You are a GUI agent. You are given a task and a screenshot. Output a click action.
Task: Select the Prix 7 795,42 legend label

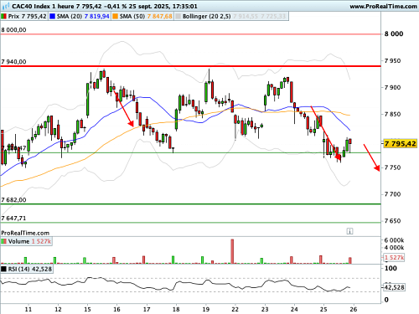[x=27, y=17]
